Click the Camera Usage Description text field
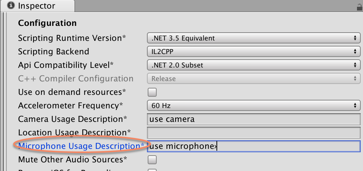Image resolution: width=363 pixels, height=171 pixels. tap(254, 120)
